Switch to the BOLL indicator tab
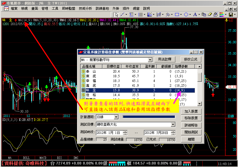This screenshot has height=167, width=238. pos(27,158)
